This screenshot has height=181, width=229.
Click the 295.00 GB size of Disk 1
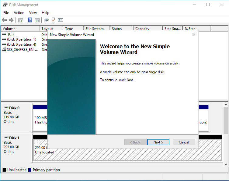pos(11,147)
